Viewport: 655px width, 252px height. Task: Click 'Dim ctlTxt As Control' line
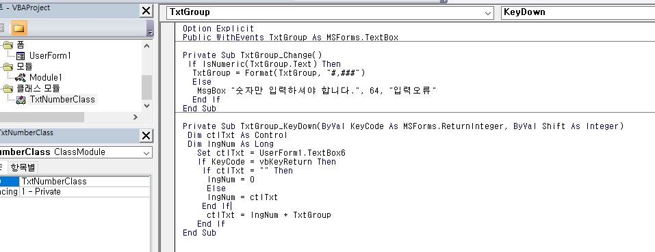(237, 135)
